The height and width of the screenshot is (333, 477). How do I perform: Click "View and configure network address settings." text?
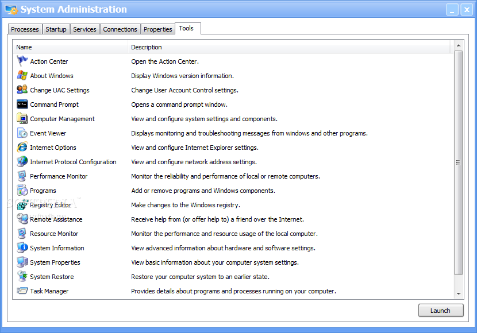194,162
